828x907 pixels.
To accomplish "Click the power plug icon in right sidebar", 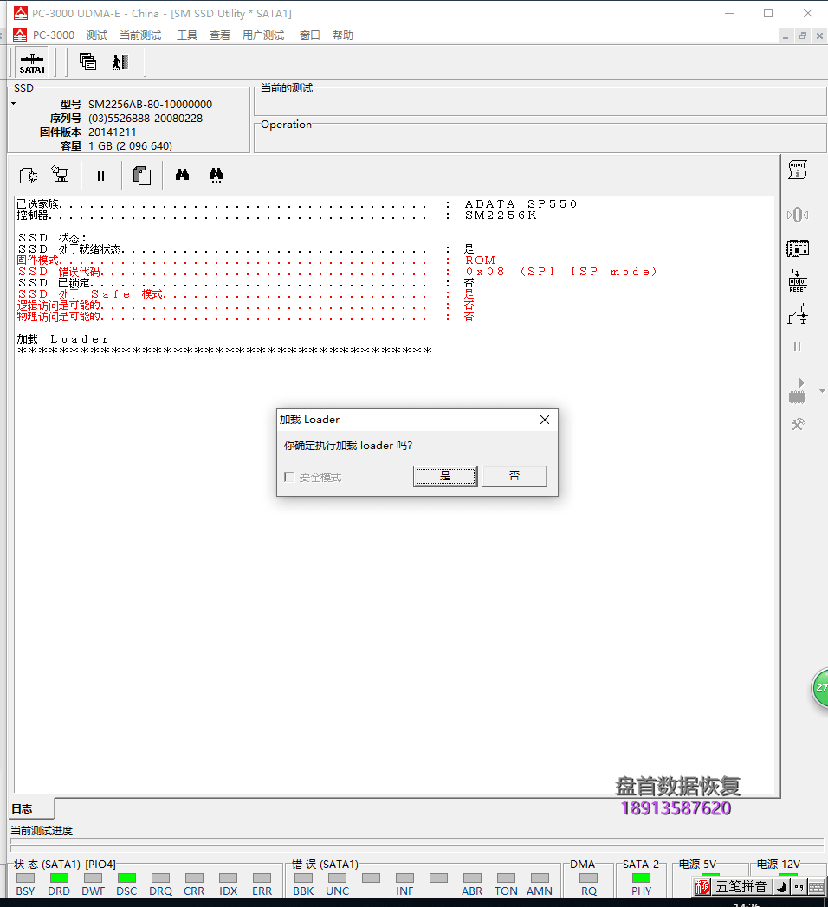I will pos(798,314).
